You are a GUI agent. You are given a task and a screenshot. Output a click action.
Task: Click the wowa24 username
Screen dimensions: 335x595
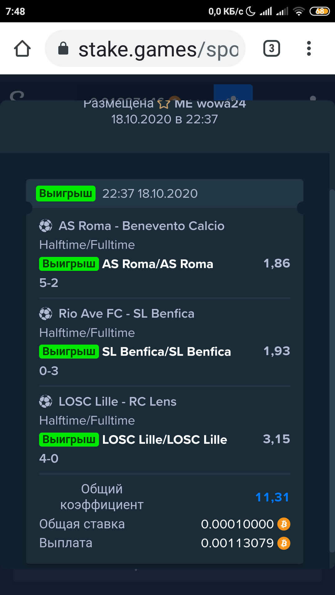coord(221,104)
